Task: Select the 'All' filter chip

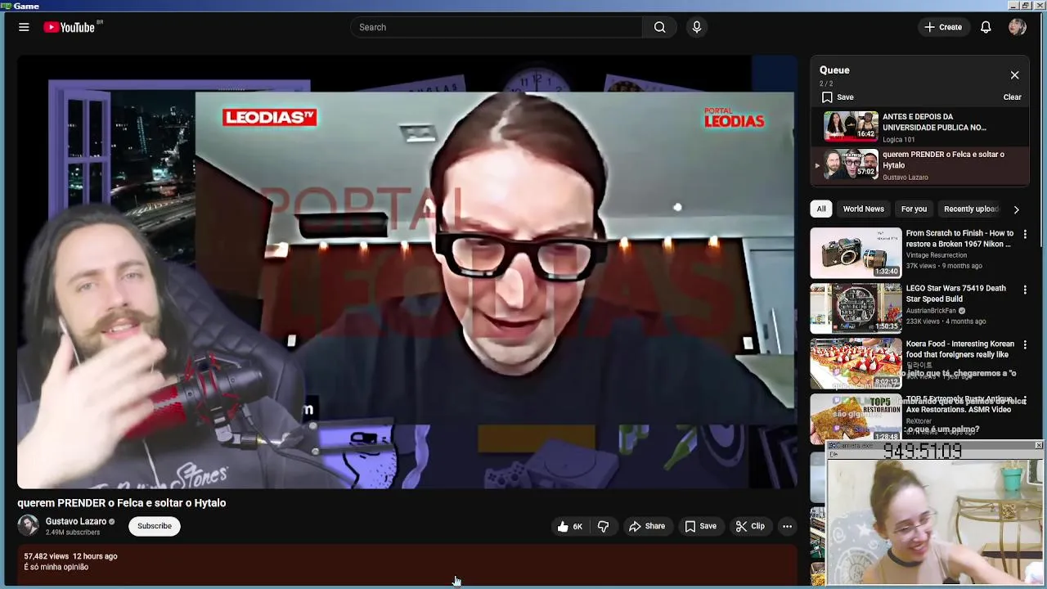Action: 821,209
